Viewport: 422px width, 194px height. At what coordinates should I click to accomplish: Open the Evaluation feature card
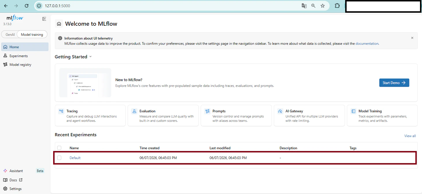click(163, 115)
